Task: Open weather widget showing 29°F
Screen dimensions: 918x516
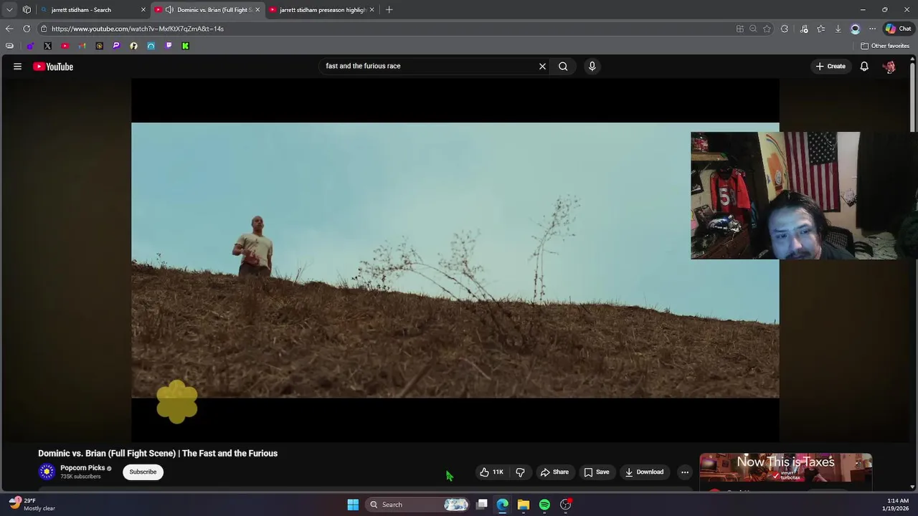Action: 32,505
